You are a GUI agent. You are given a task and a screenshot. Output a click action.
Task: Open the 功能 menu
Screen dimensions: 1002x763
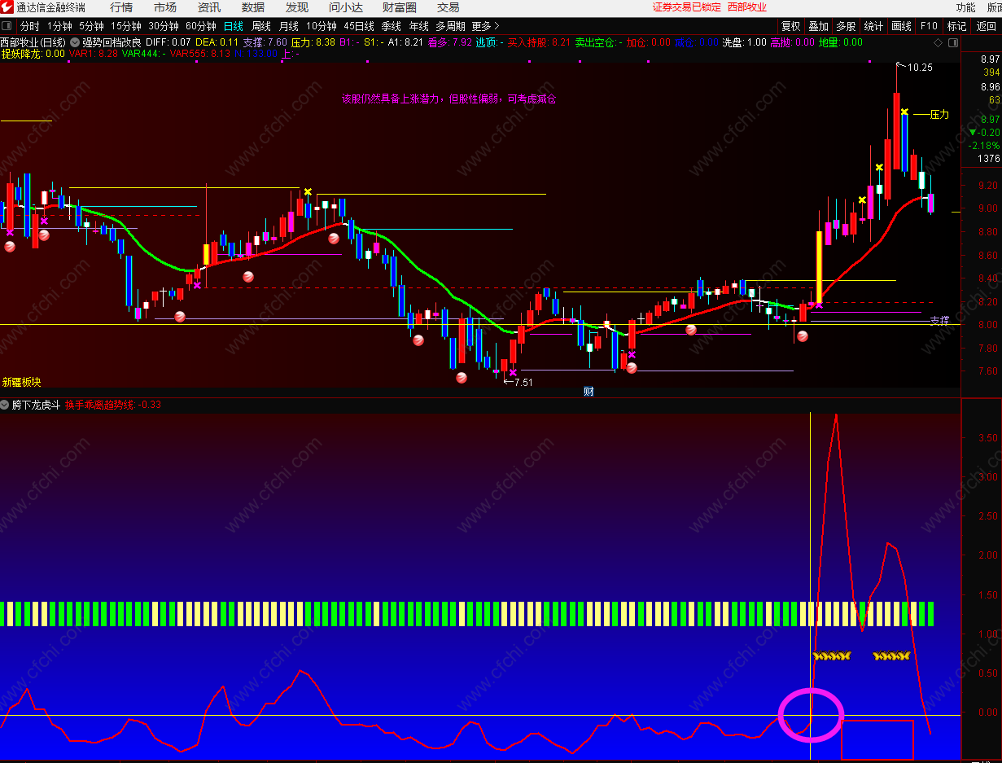966,7
